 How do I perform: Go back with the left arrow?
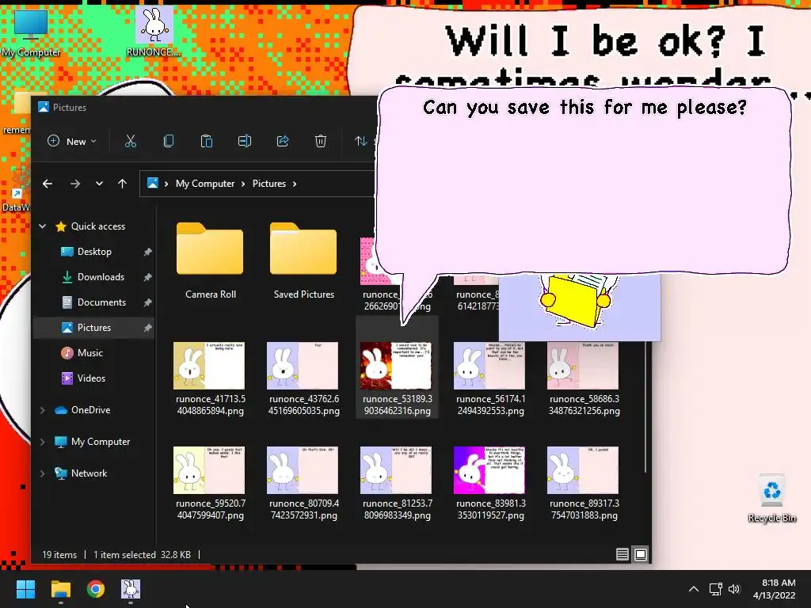click(48, 184)
